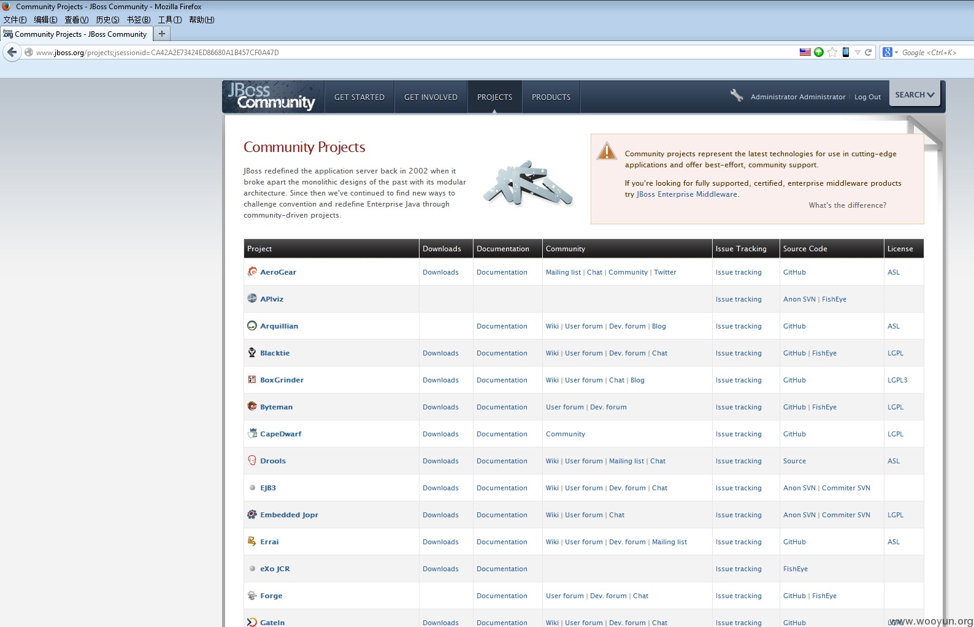Click the Blacktie project icon
This screenshot has width=974, height=627.
tap(252, 352)
